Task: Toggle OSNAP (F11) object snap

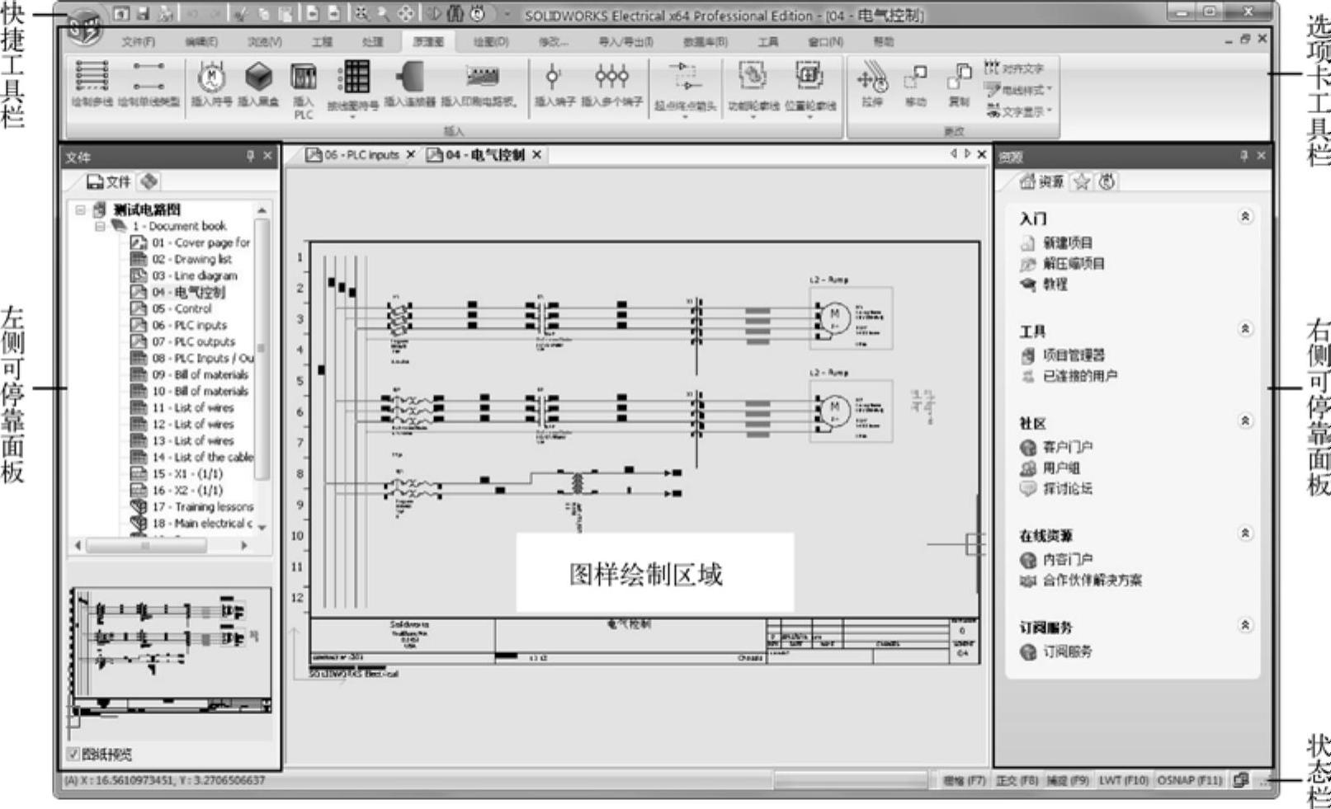Action: pos(1189,779)
